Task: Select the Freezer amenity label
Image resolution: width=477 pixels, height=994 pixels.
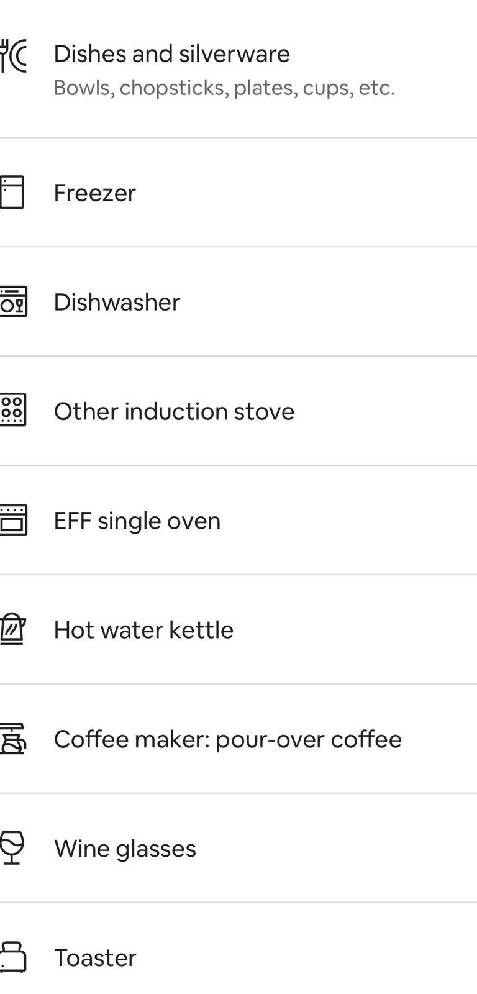Action: (94, 193)
